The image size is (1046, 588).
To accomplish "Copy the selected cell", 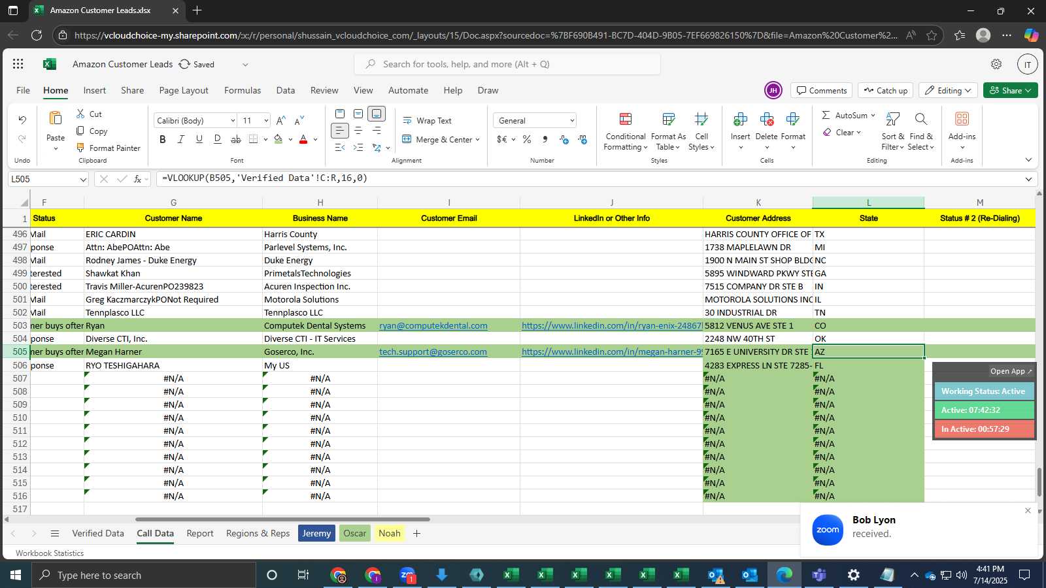I will [92, 131].
